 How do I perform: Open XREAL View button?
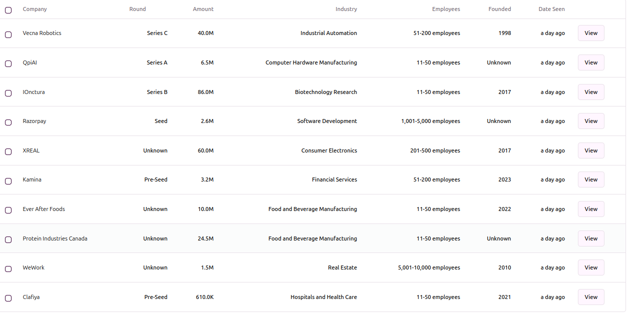click(x=591, y=150)
